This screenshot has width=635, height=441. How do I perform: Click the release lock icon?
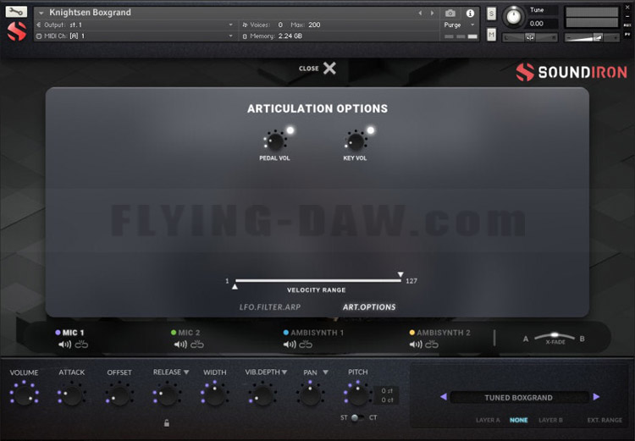167,423
